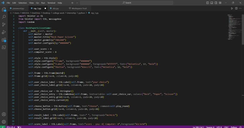
Task: Open the Desktop breadcrumb dropdown
Action: (x=47, y=13)
